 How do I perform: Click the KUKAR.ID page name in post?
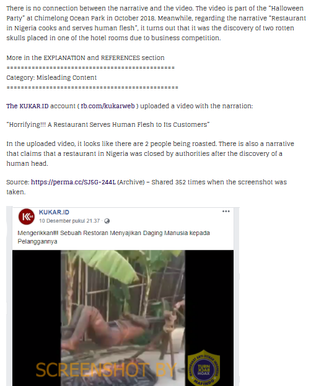click(54, 212)
